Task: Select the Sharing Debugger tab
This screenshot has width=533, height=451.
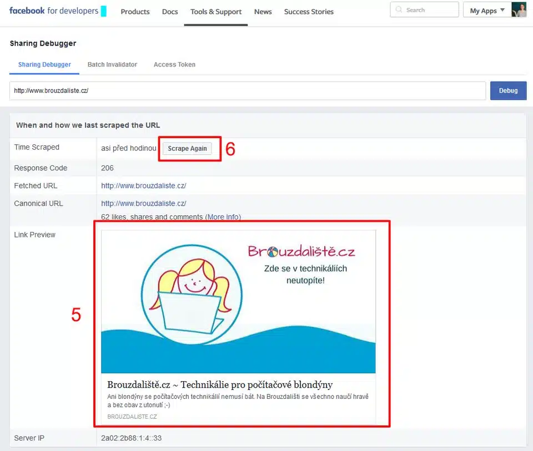Action: [44, 64]
